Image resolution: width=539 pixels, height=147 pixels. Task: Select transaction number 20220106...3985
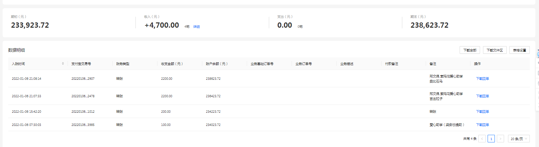click(83, 125)
